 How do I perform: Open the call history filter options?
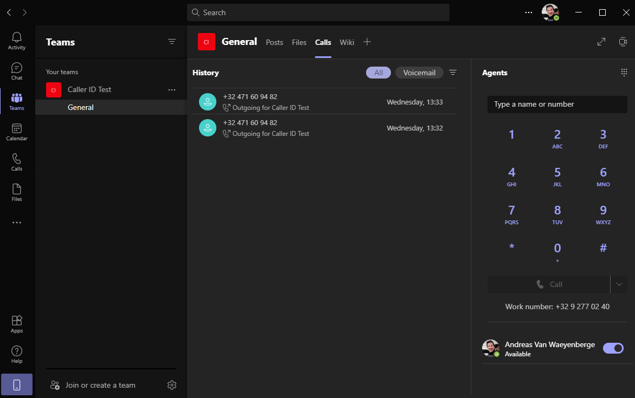tap(453, 73)
